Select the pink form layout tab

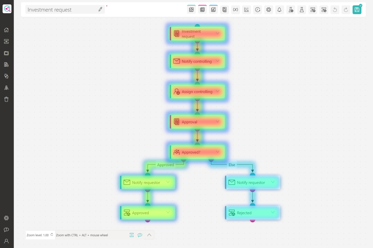pyautogui.click(x=202, y=10)
